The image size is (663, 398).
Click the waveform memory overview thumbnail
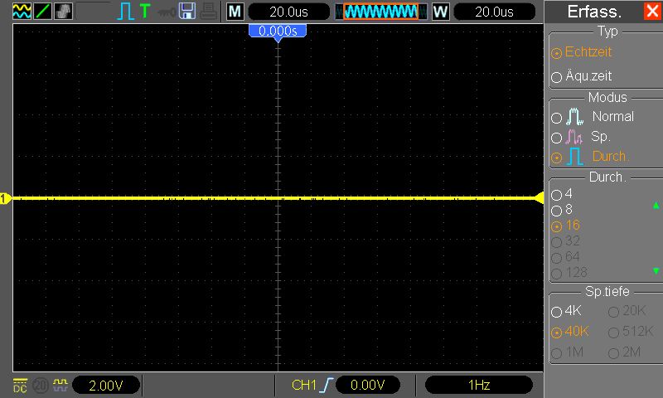(380, 12)
